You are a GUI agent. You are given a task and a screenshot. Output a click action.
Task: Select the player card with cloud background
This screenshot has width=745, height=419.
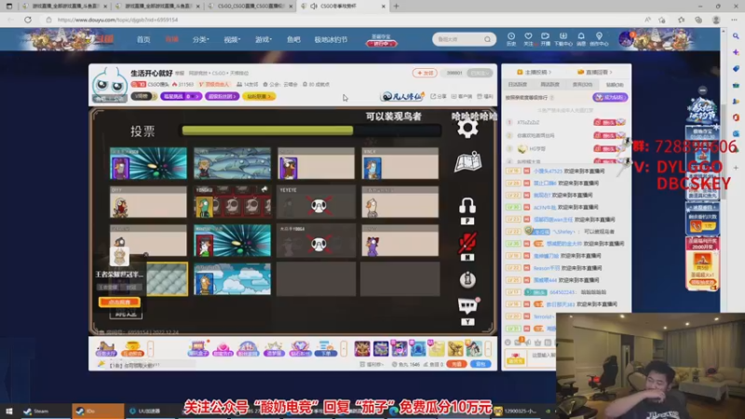coord(232,278)
